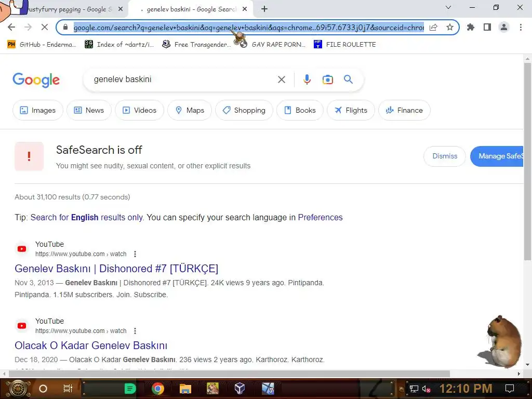Open the Chrome three-dot menu
Image resolution: width=532 pixels, height=399 pixels.
click(521, 27)
